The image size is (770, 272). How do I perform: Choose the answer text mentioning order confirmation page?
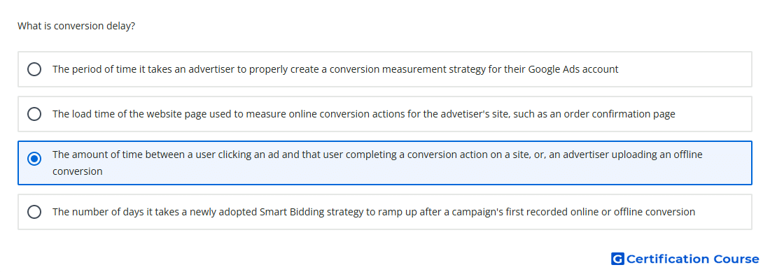pyautogui.click(x=364, y=114)
